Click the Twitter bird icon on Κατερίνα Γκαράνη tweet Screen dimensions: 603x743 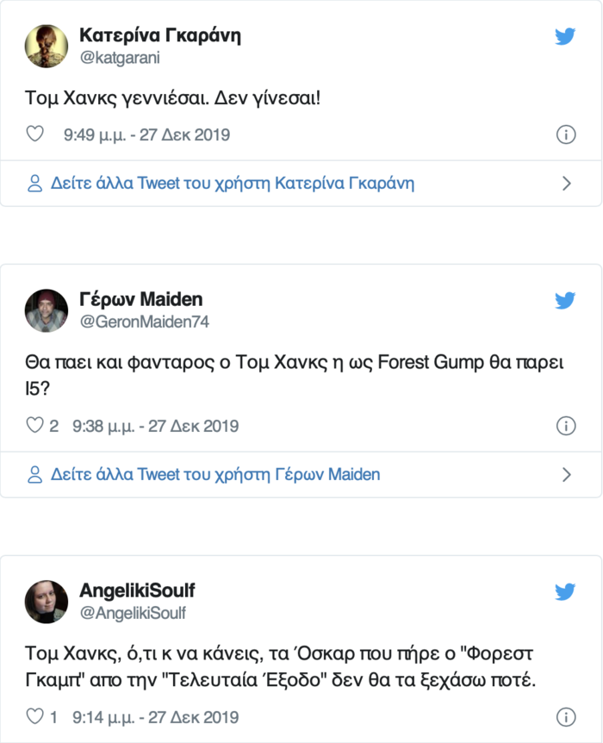click(x=566, y=37)
